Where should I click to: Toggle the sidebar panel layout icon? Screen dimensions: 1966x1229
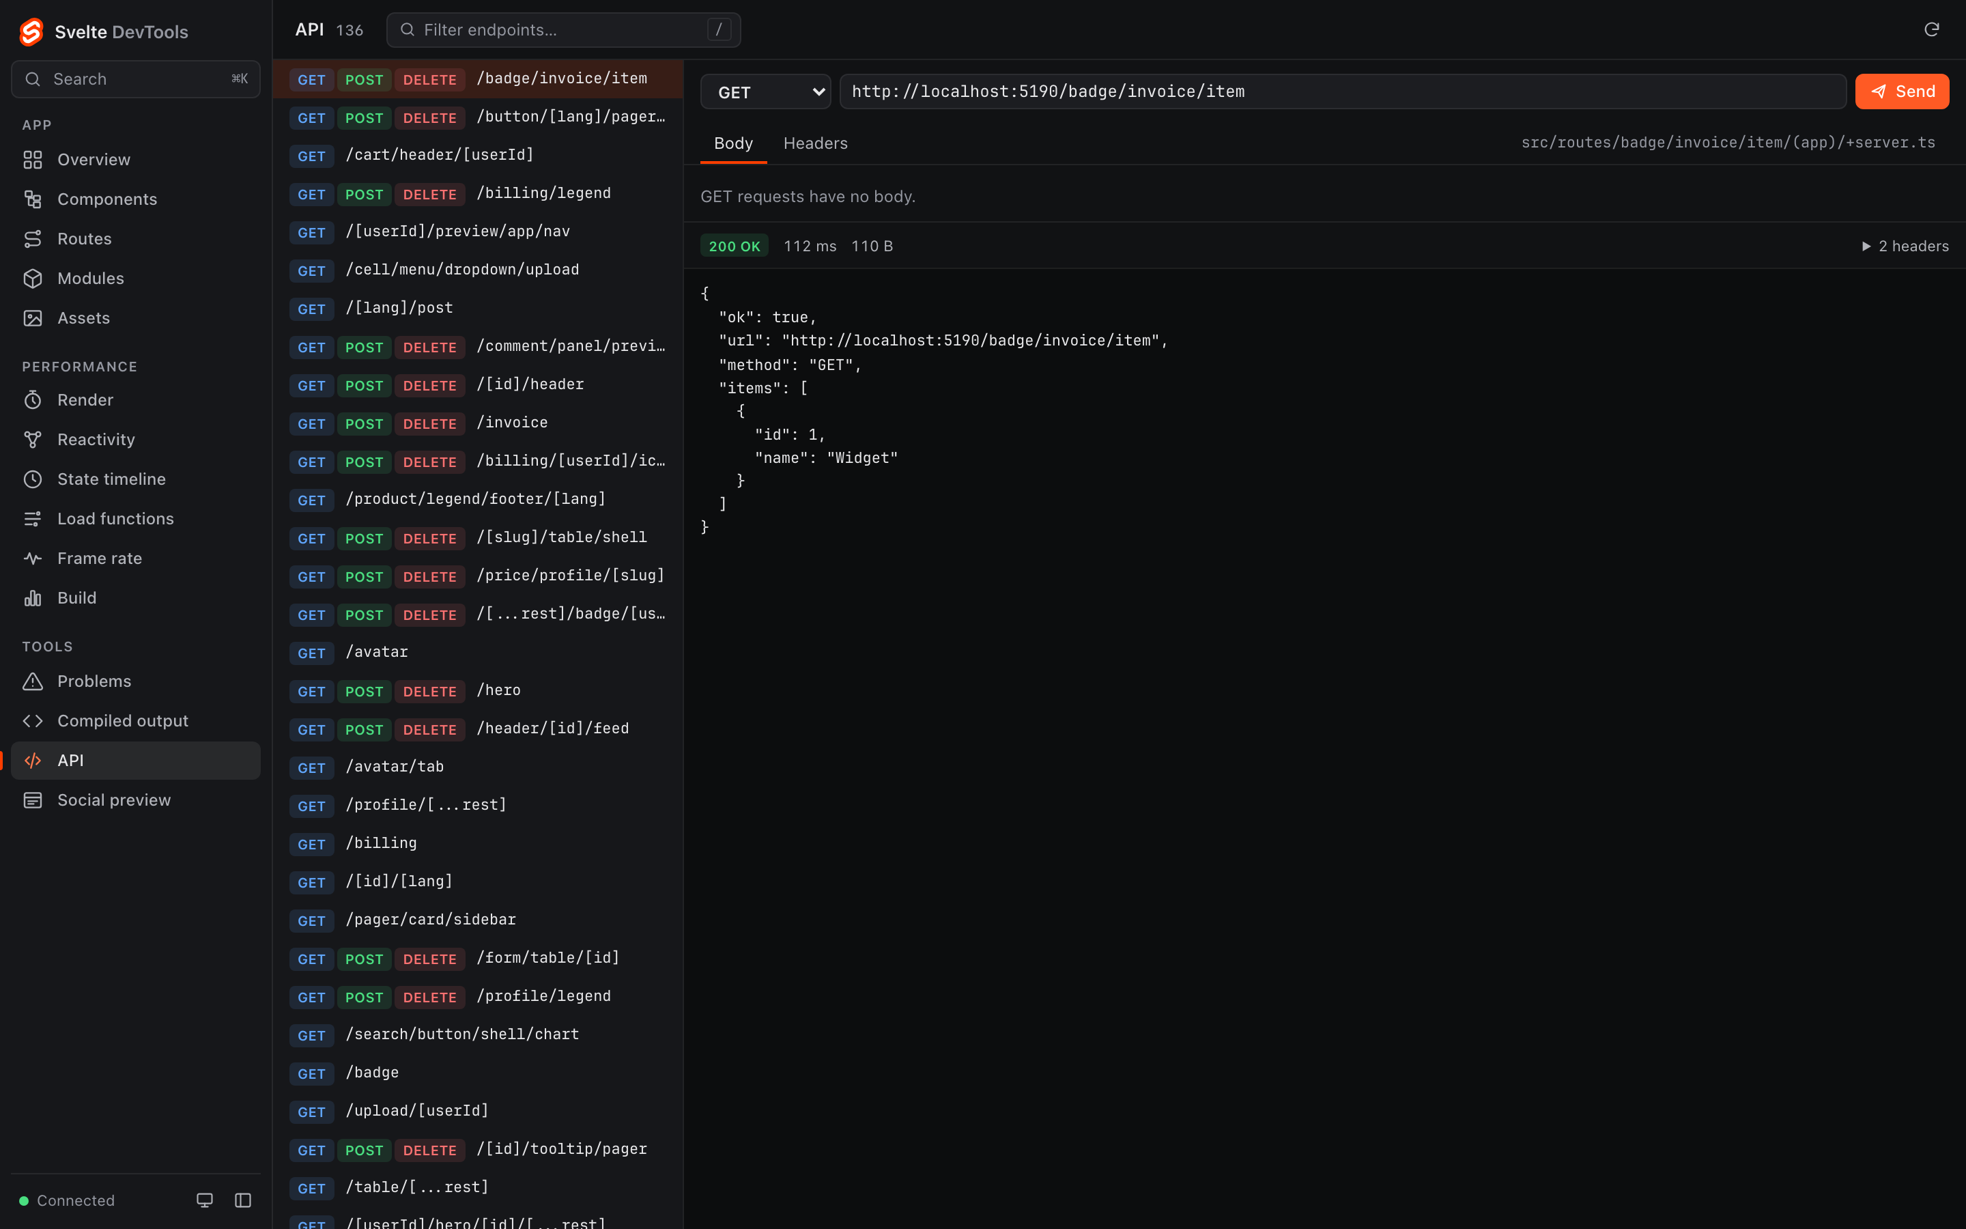[x=243, y=1200]
